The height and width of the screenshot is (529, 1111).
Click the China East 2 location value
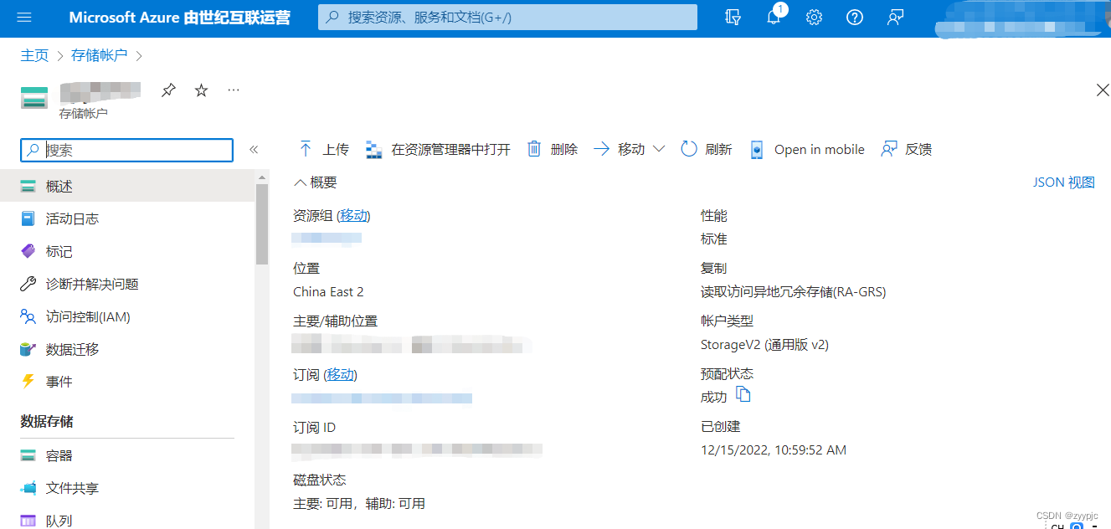[328, 292]
